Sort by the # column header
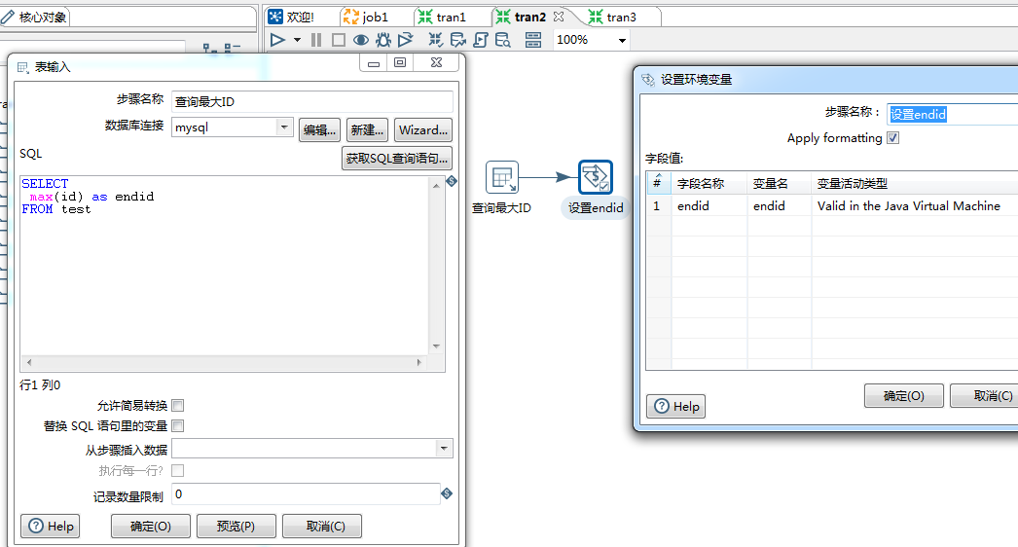 coord(658,183)
